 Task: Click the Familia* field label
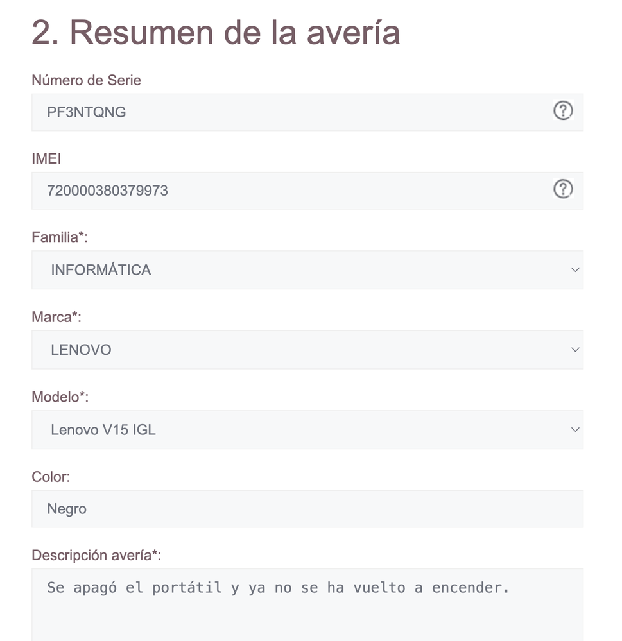point(60,237)
